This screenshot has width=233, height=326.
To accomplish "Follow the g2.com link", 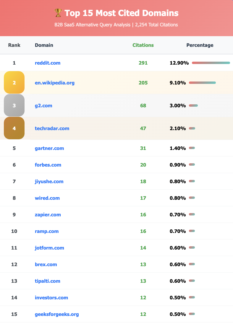I will [x=43, y=106].
